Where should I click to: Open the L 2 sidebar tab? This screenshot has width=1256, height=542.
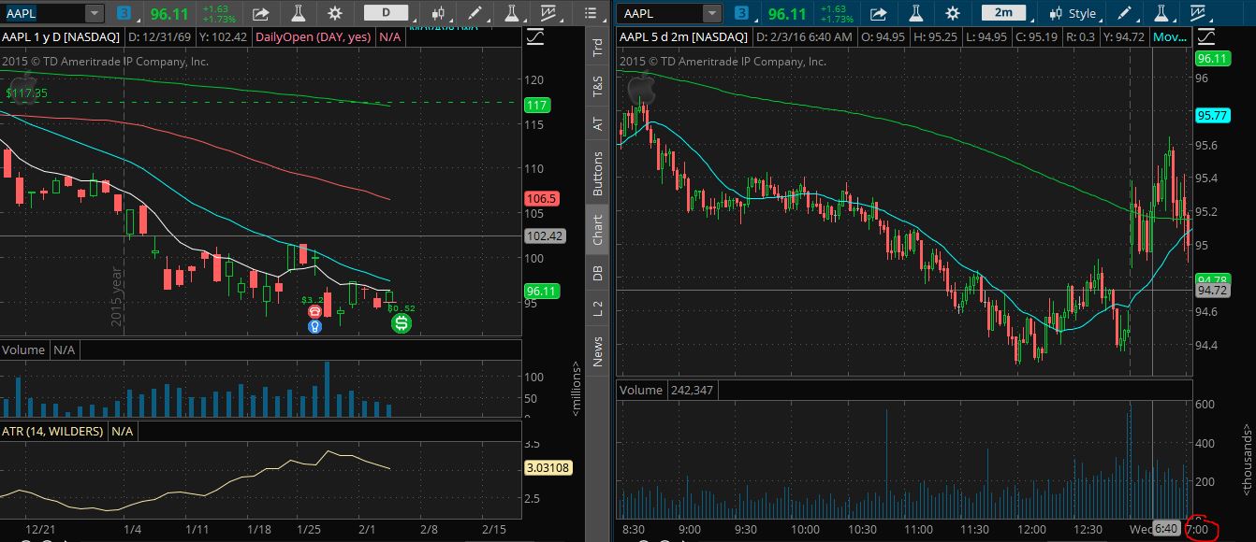598,308
